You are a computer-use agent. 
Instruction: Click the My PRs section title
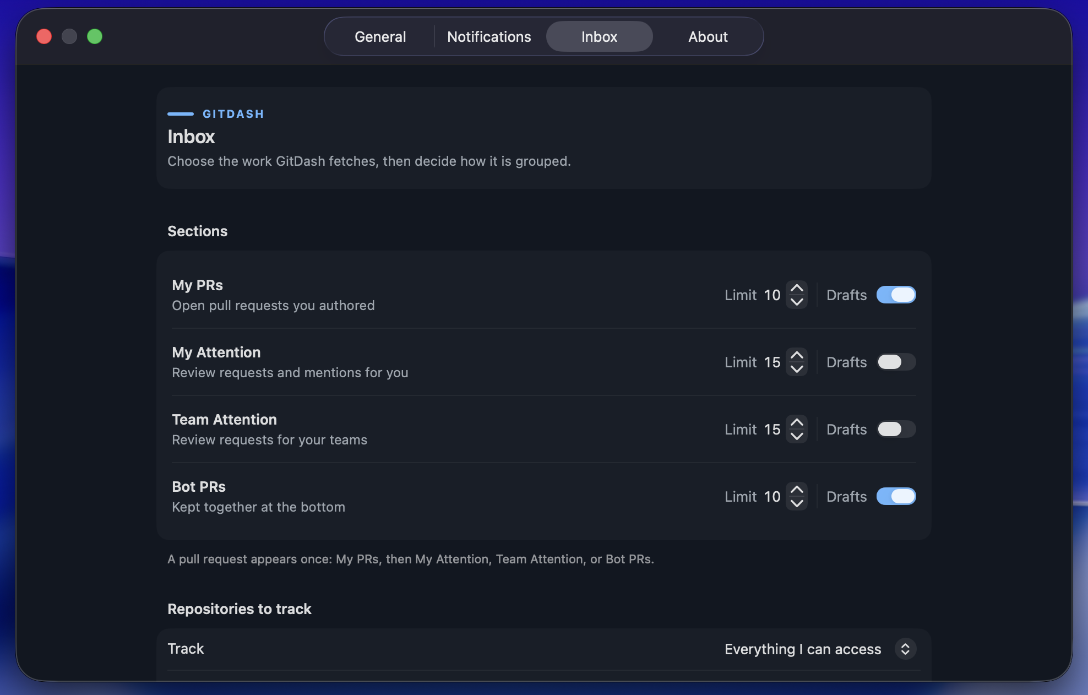197,285
